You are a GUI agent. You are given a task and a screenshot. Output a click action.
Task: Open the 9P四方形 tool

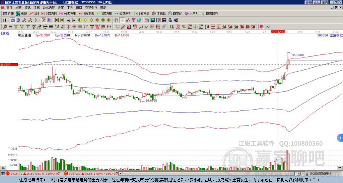pos(68,13)
